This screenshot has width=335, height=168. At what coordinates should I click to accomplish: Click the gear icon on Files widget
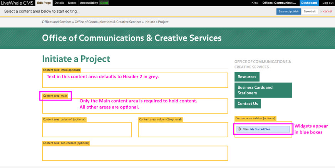point(240,129)
